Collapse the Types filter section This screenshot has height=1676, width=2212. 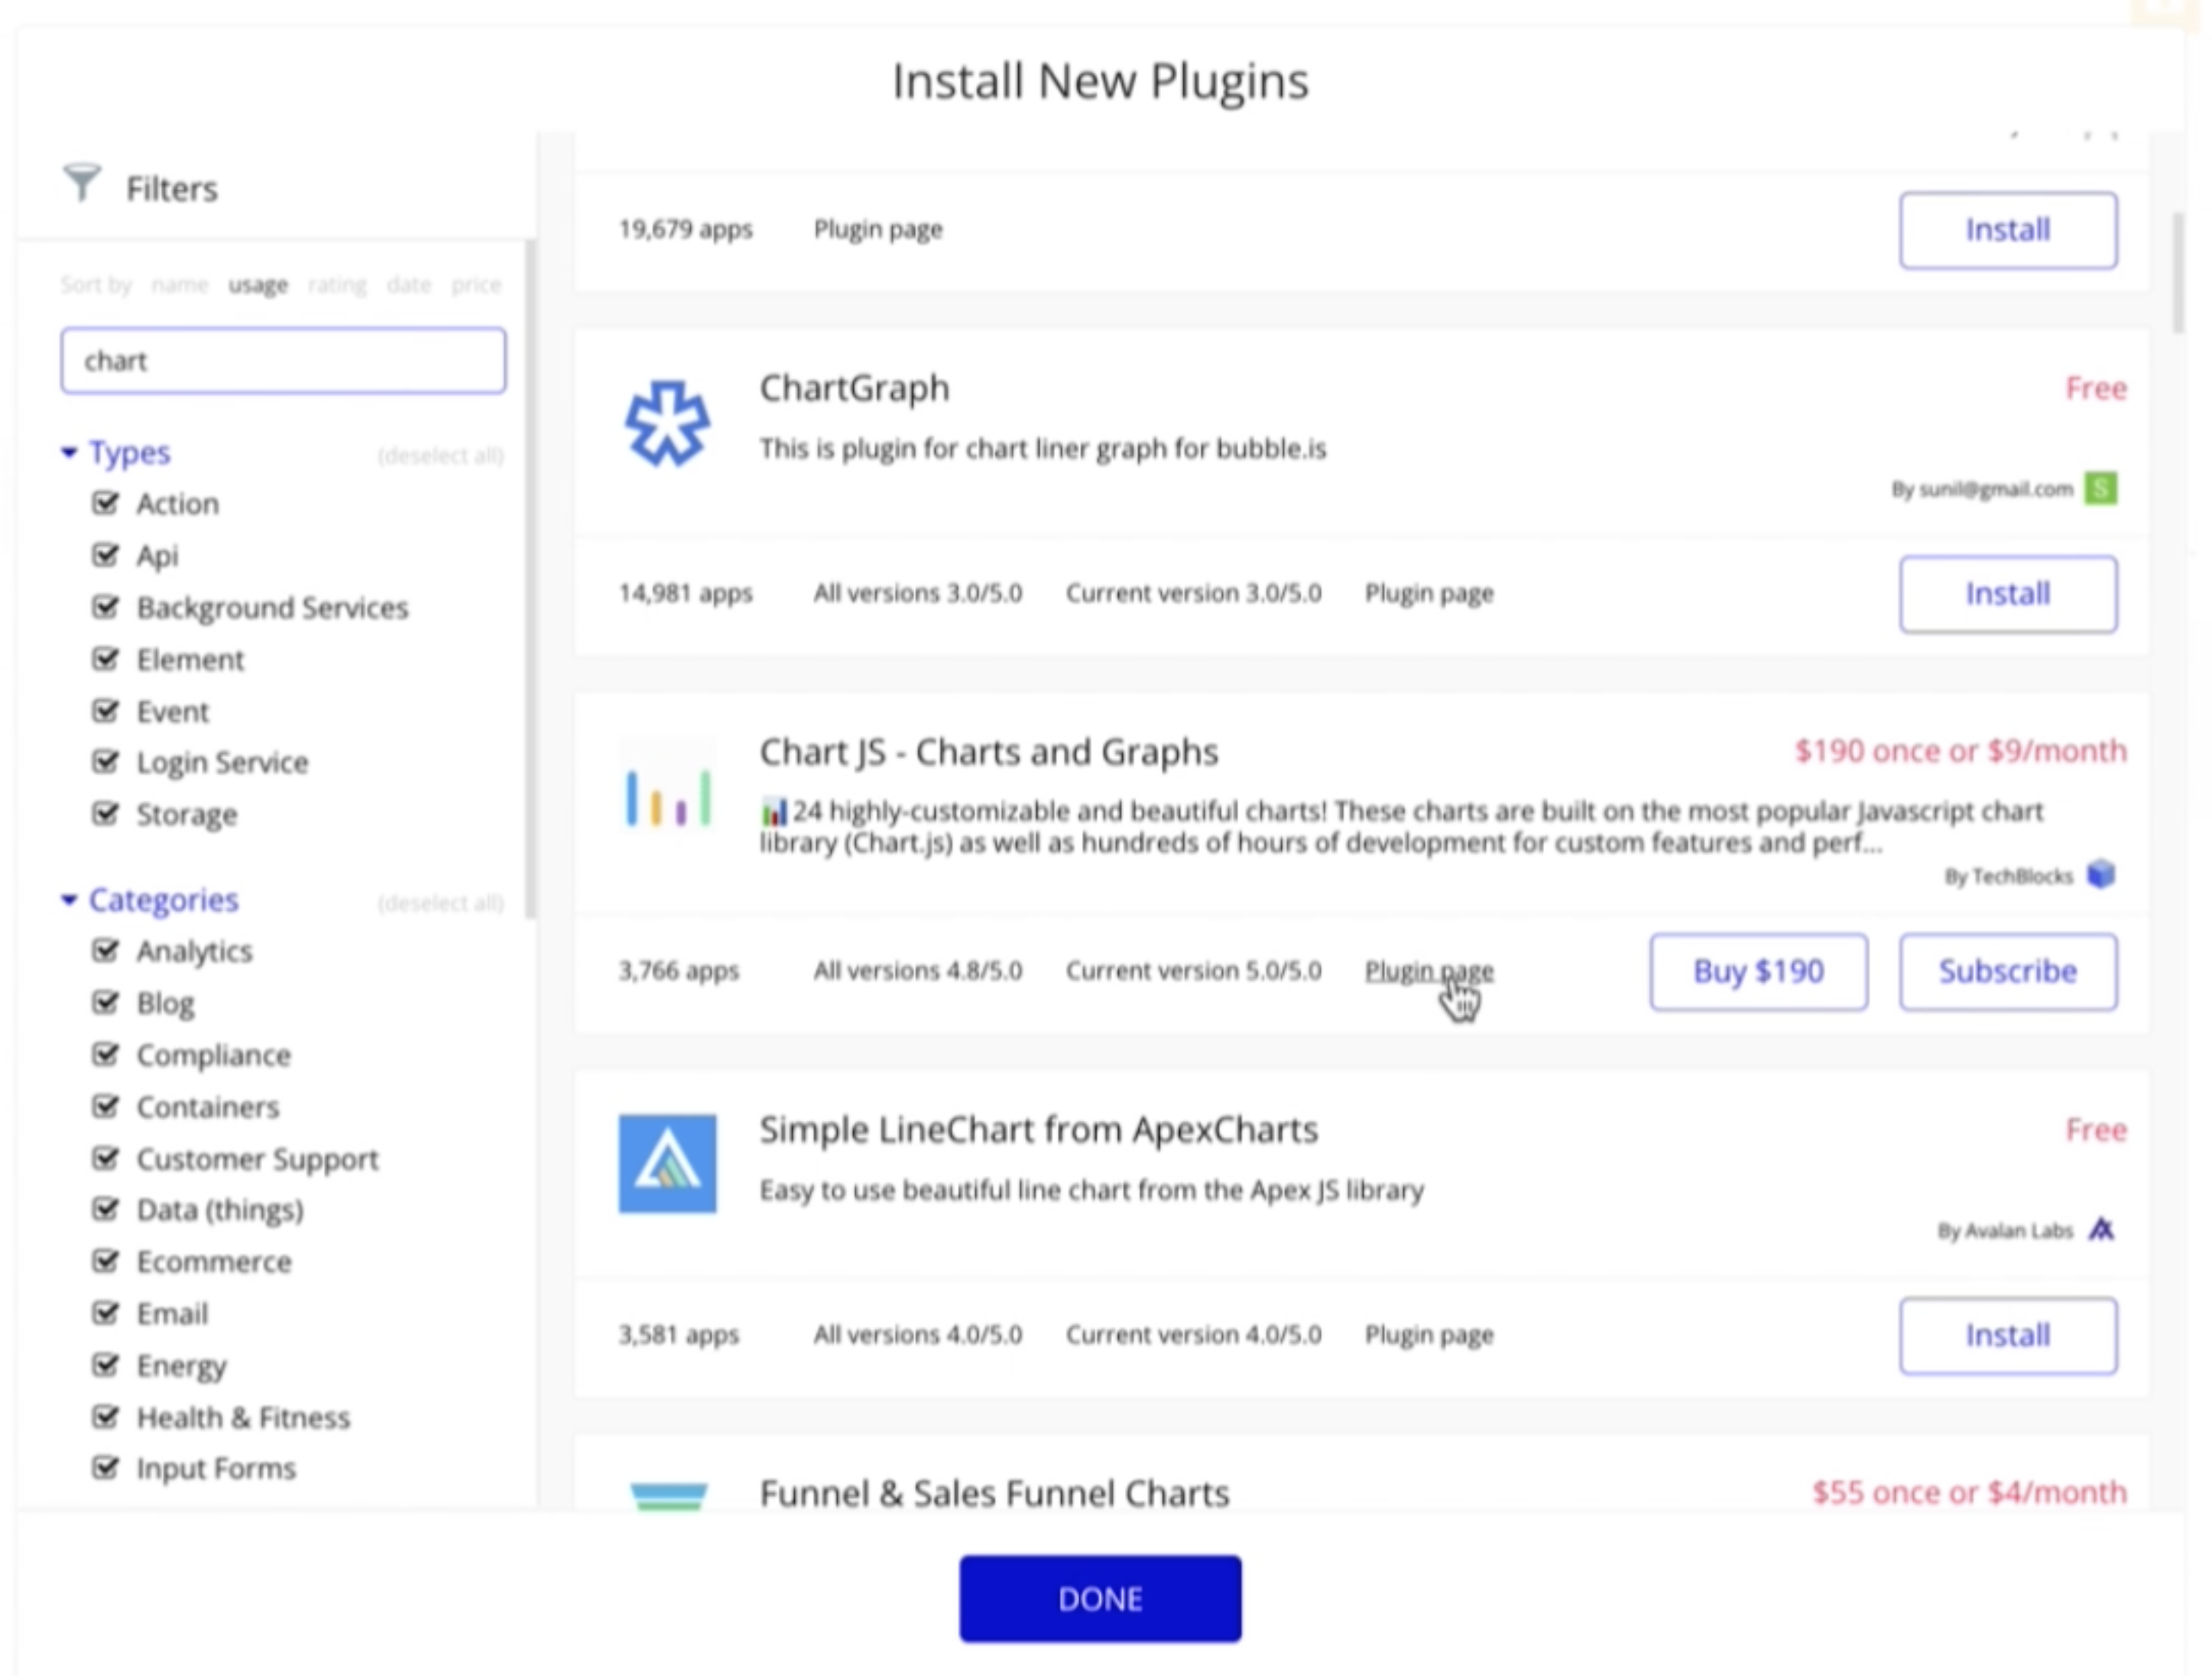coord(69,453)
